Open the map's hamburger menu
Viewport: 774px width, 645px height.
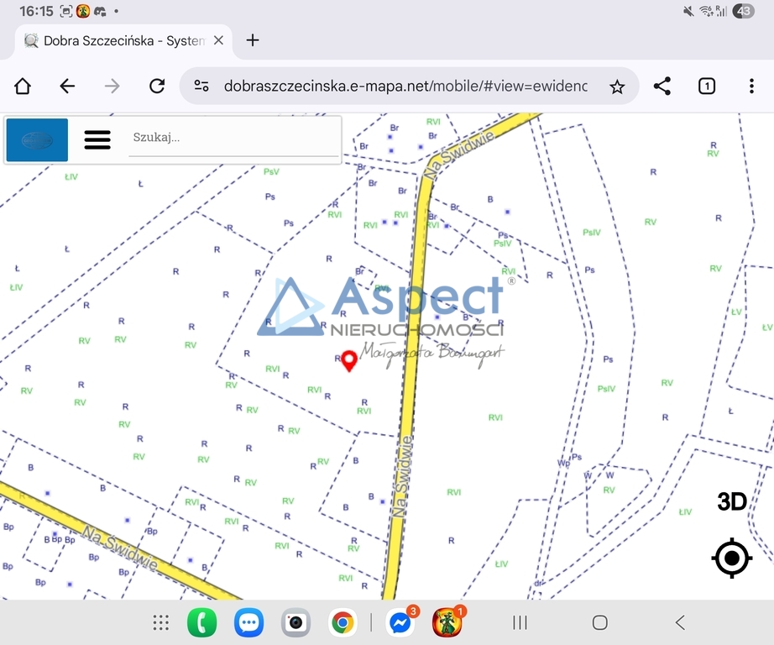coord(97,139)
